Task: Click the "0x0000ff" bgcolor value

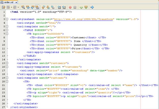Action: pos(54,34)
